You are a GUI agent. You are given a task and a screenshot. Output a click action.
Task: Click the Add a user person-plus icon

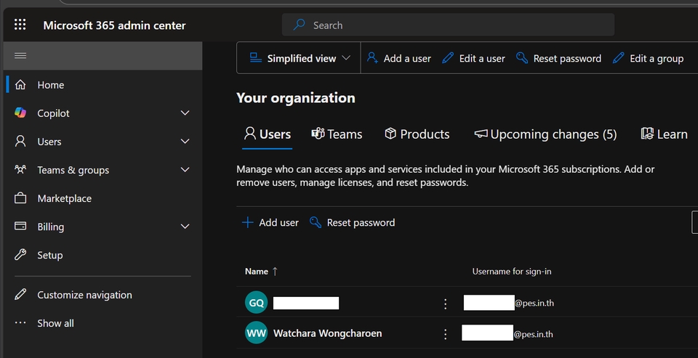(372, 58)
